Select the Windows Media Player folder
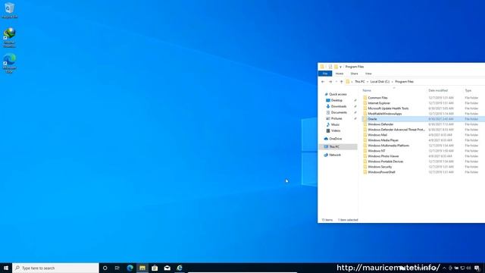Viewport: 485px width, 273px height. 383,140
